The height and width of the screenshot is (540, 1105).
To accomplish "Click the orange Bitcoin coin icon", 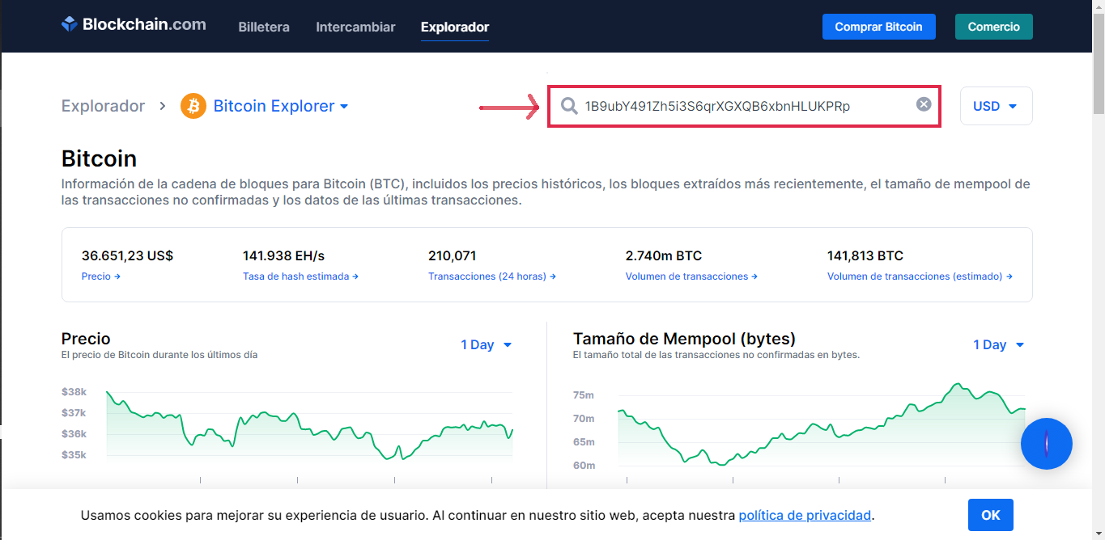I will [x=193, y=106].
